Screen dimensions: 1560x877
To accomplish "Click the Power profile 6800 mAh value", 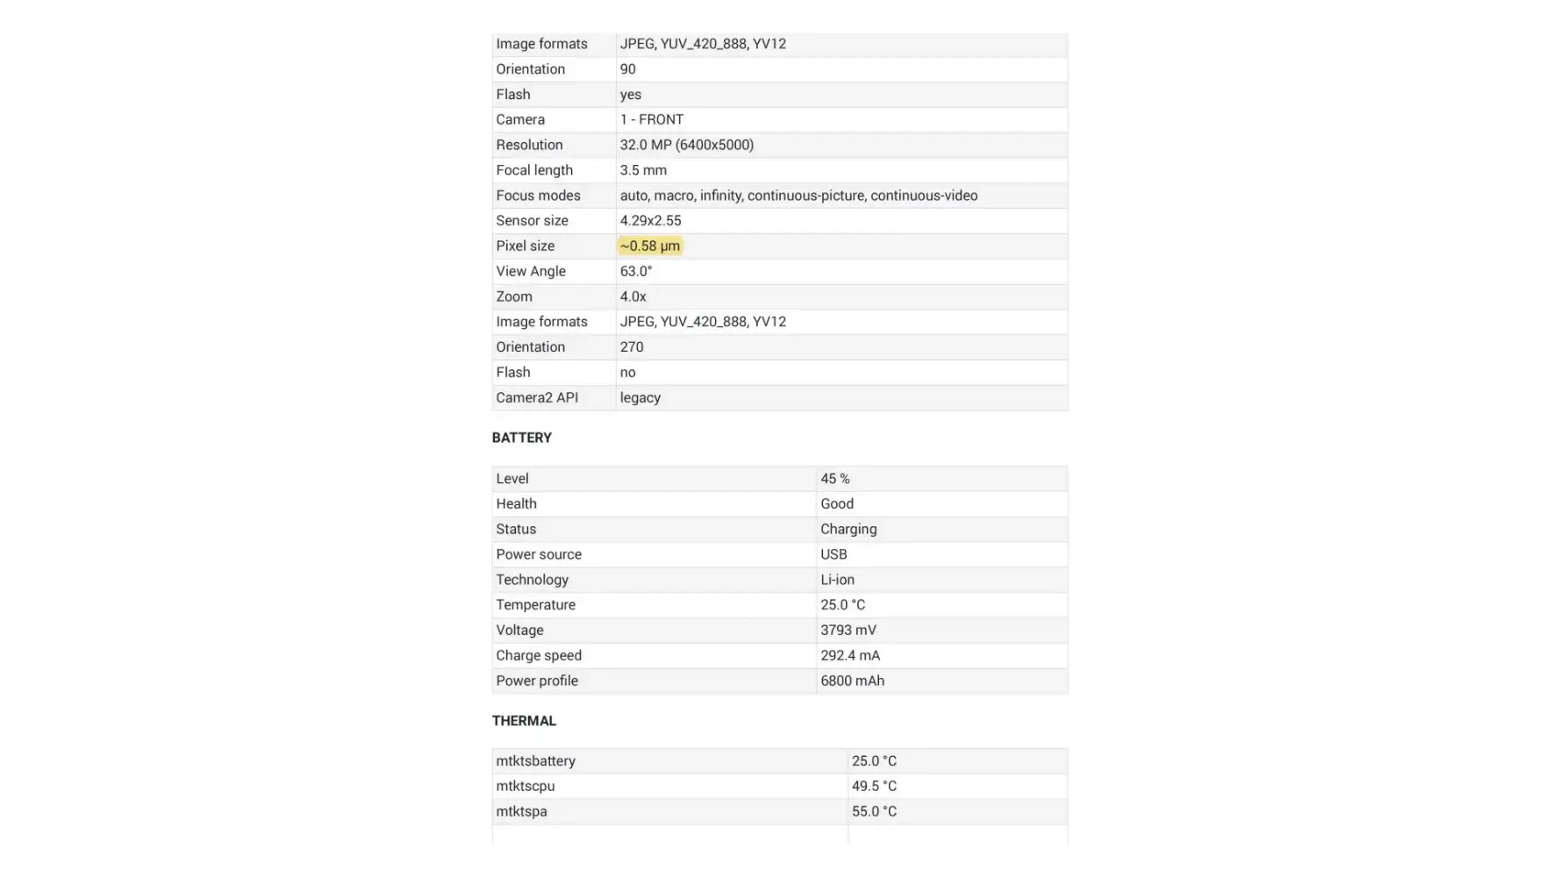I will tap(852, 681).
